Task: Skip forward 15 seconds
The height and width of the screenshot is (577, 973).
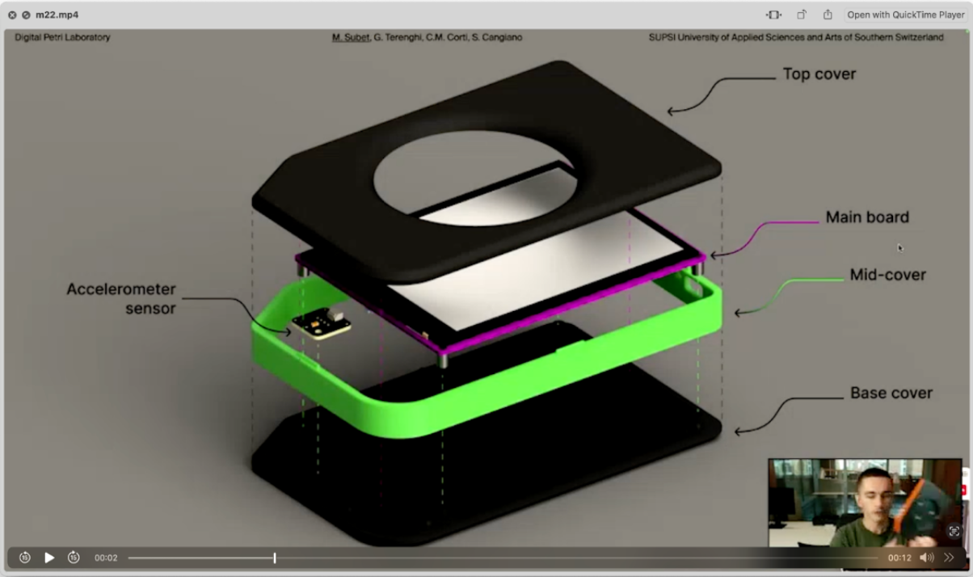Action: (74, 558)
